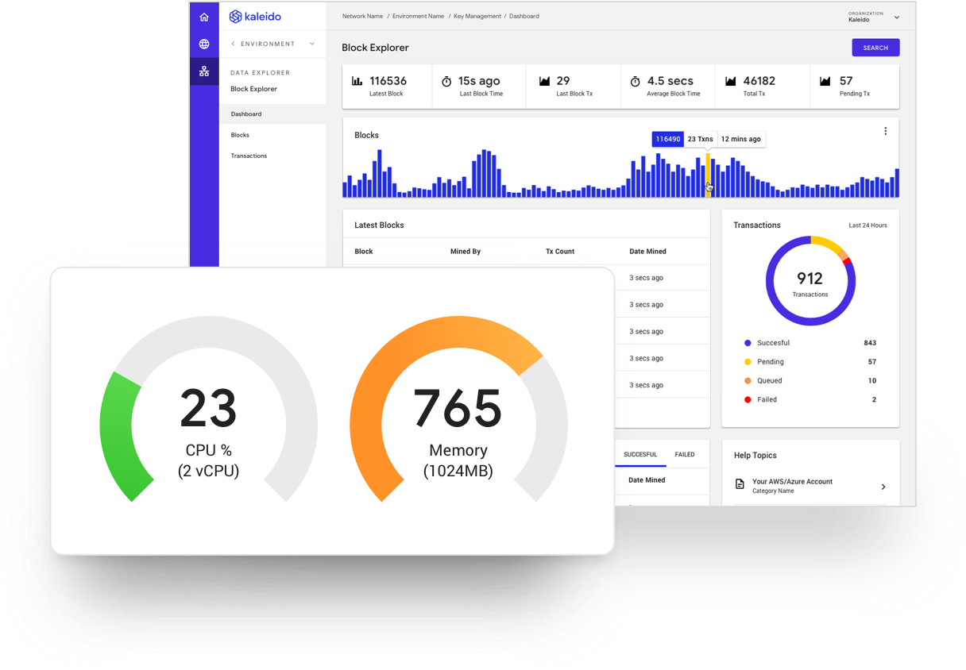Click the Kaleido logo

pyautogui.click(x=255, y=17)
